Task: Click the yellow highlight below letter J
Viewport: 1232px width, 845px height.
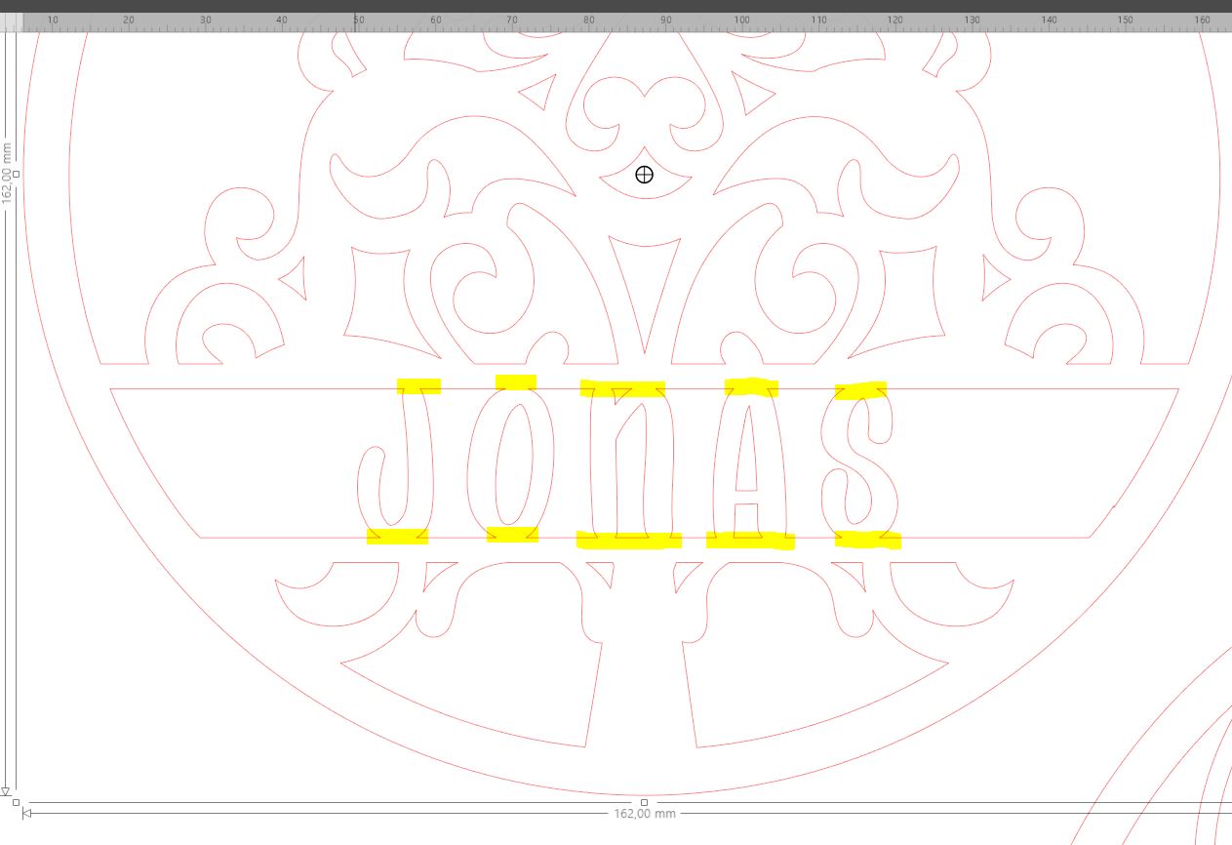Action: click(397, 536)
